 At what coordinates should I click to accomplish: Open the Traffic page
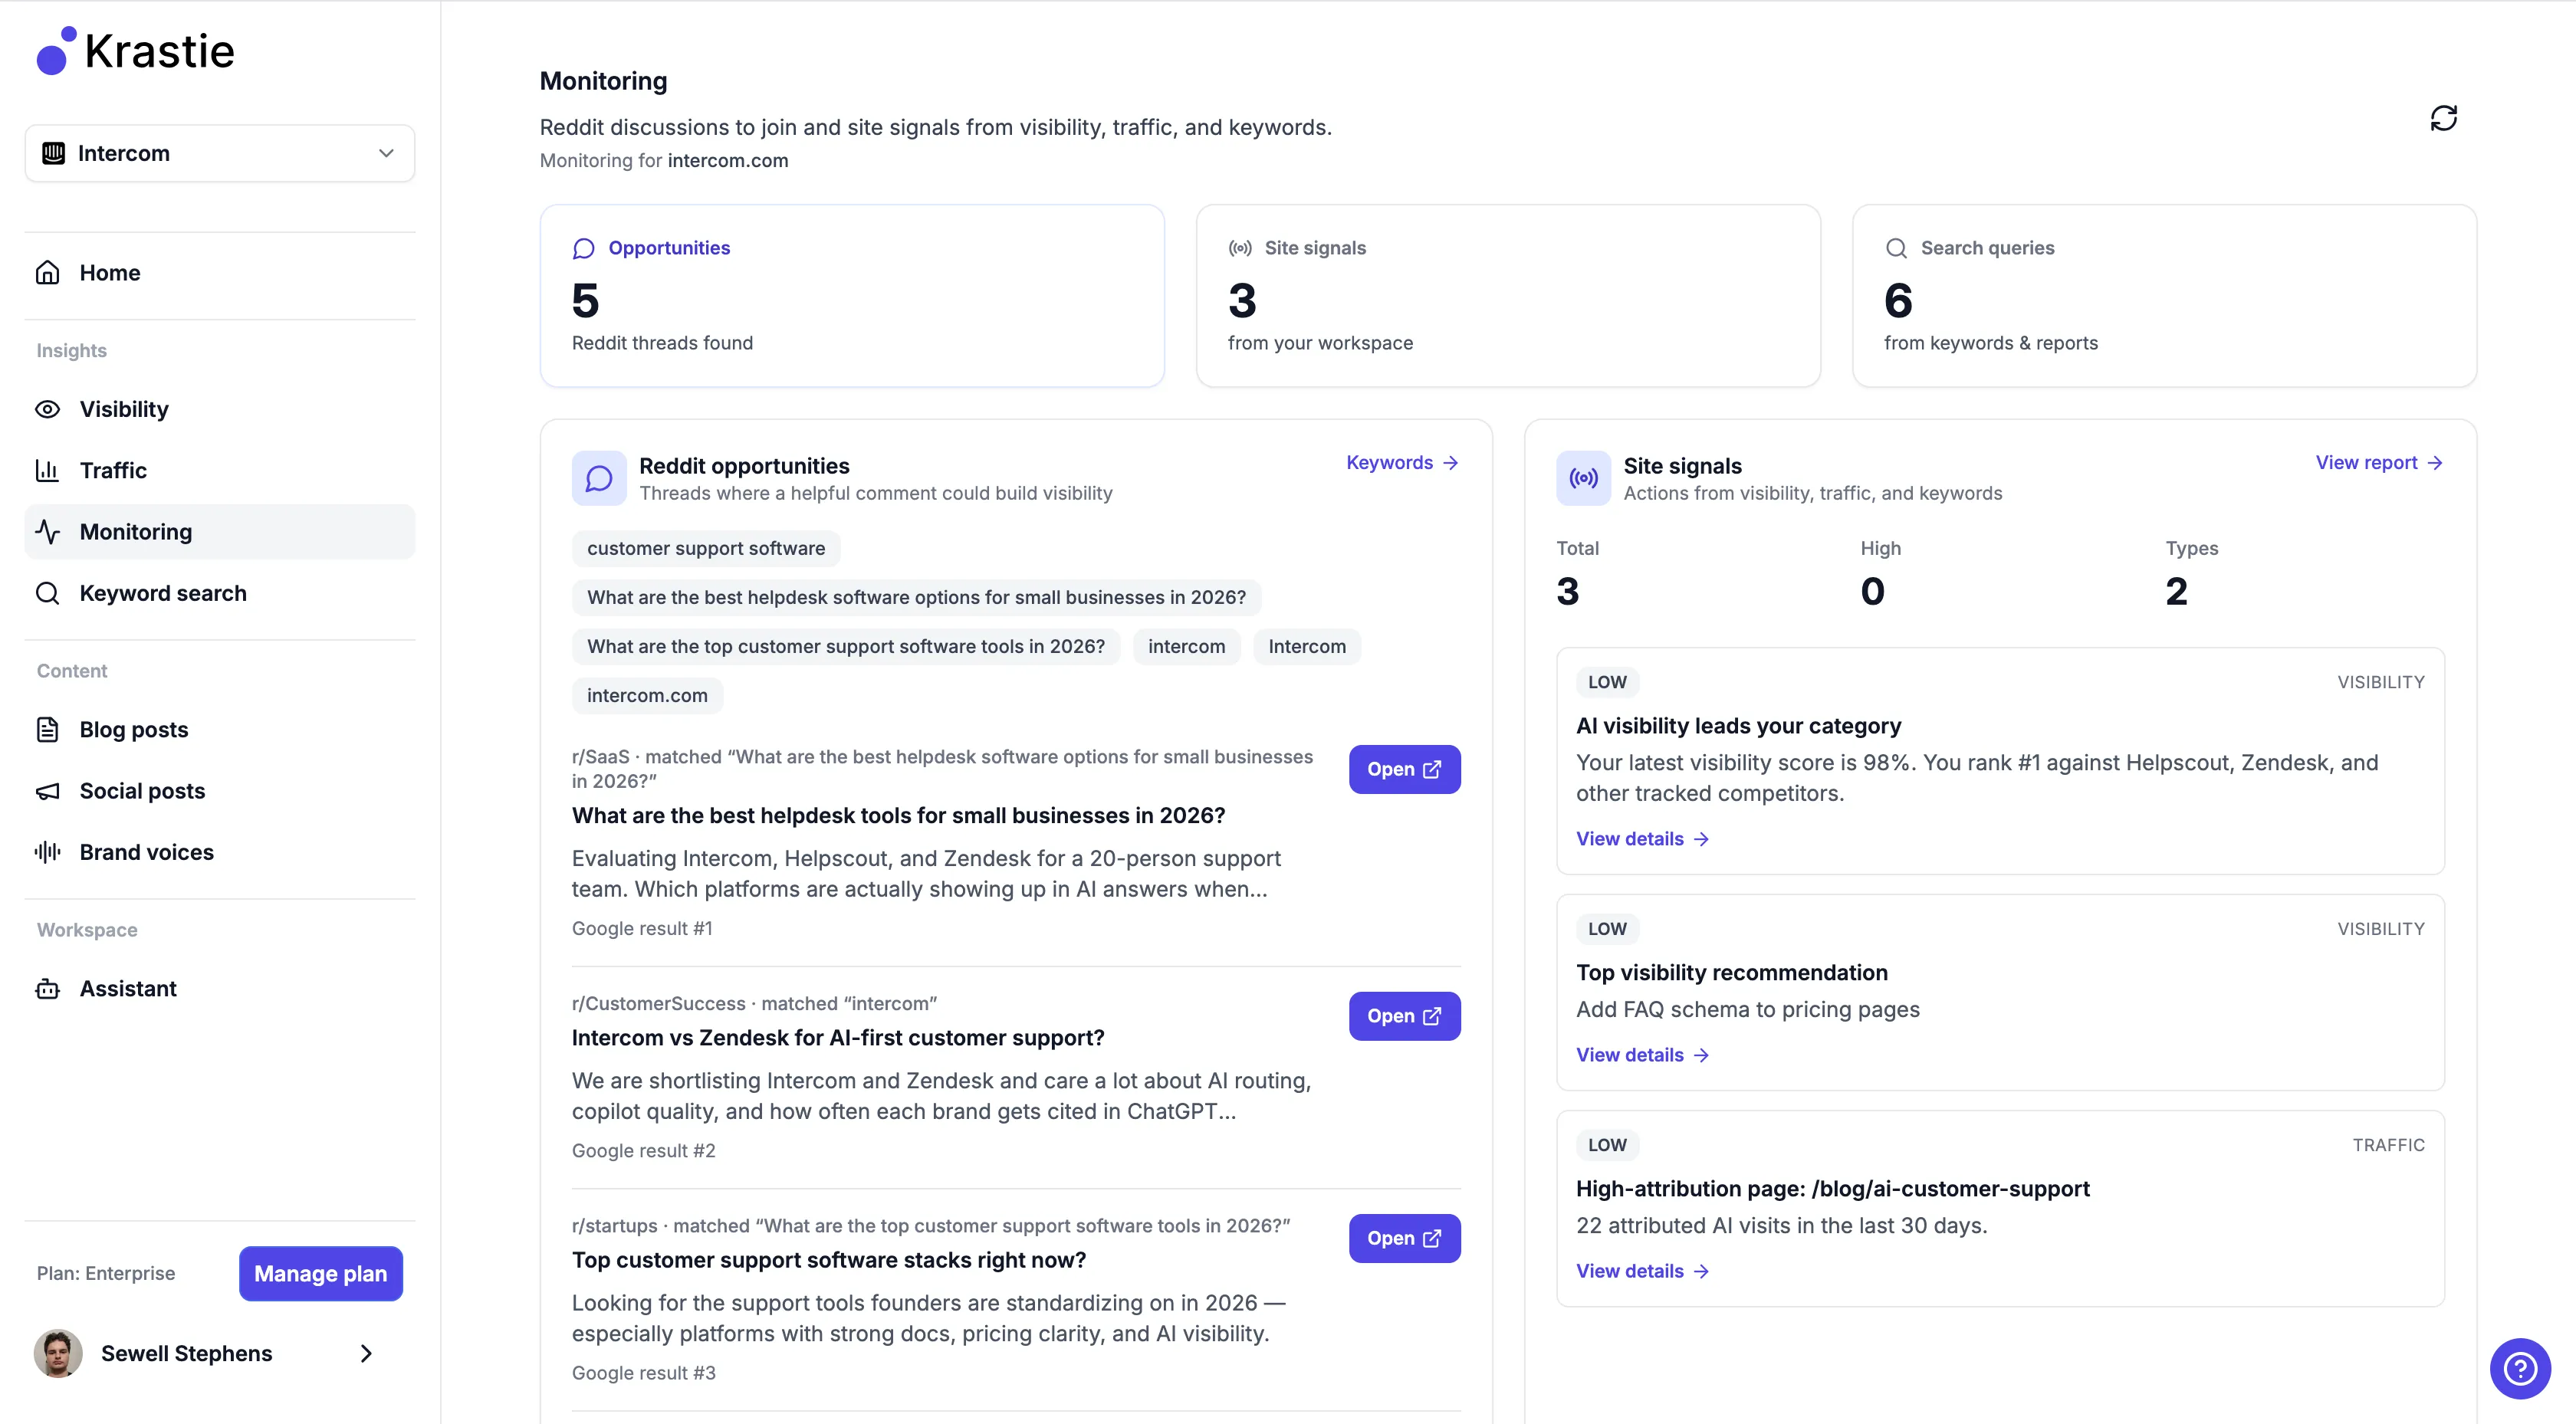pos(220,470)
